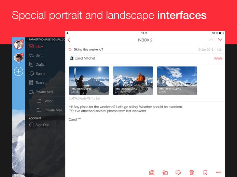Click the Drafts document icon

point(31,64)
